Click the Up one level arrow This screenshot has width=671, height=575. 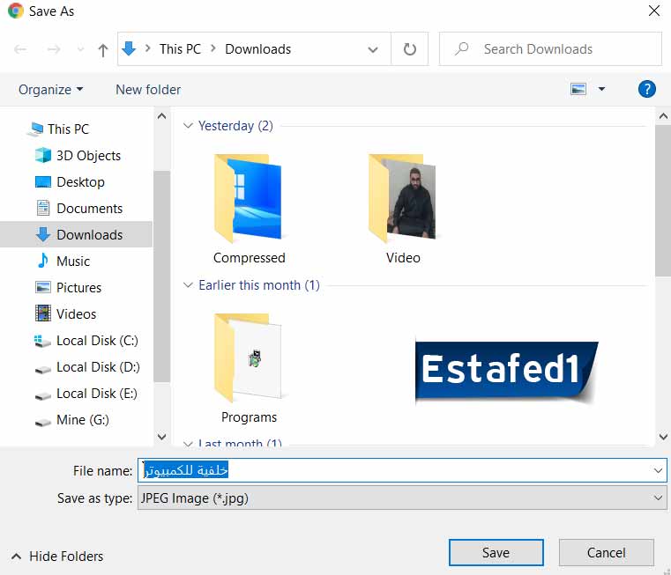click(102, 50)
